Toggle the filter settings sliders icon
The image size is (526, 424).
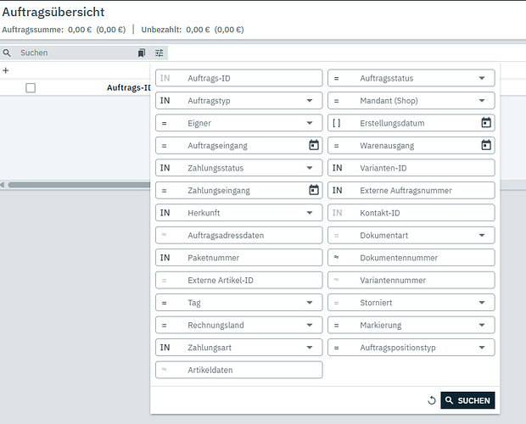pos(159,53)
